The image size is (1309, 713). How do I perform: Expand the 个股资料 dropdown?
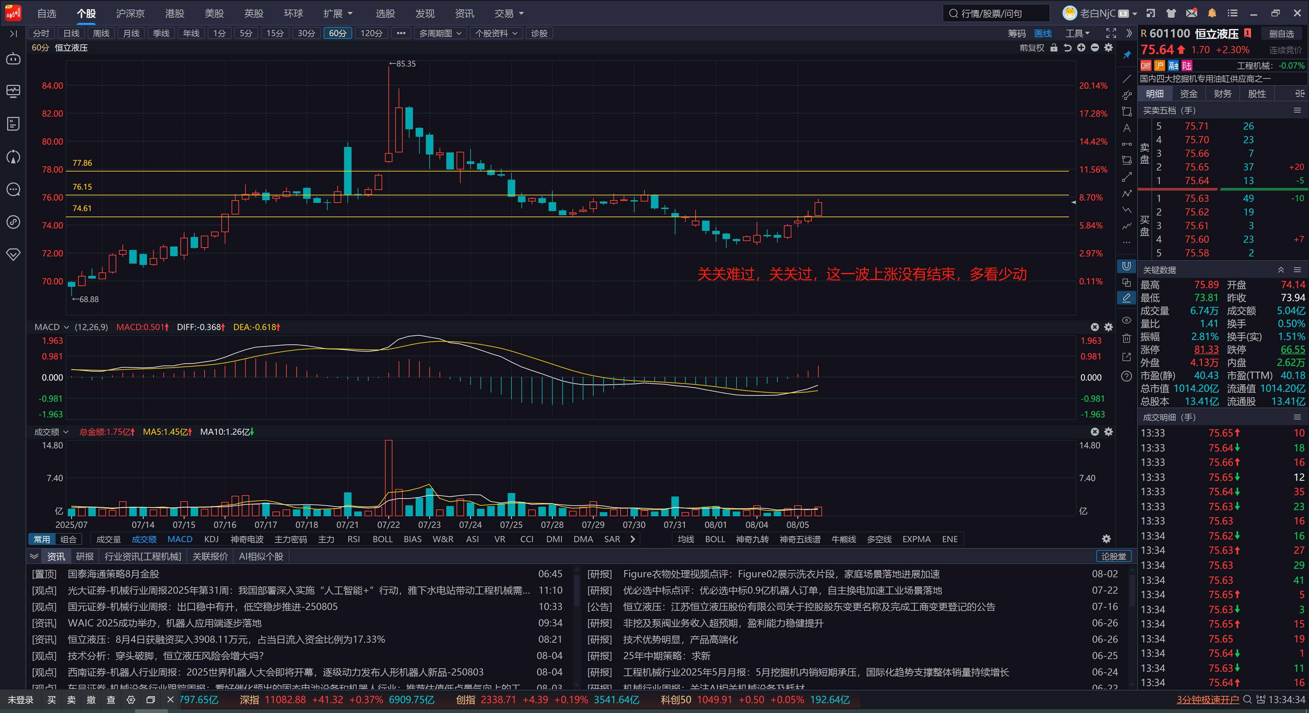click(x=496, y=33)
